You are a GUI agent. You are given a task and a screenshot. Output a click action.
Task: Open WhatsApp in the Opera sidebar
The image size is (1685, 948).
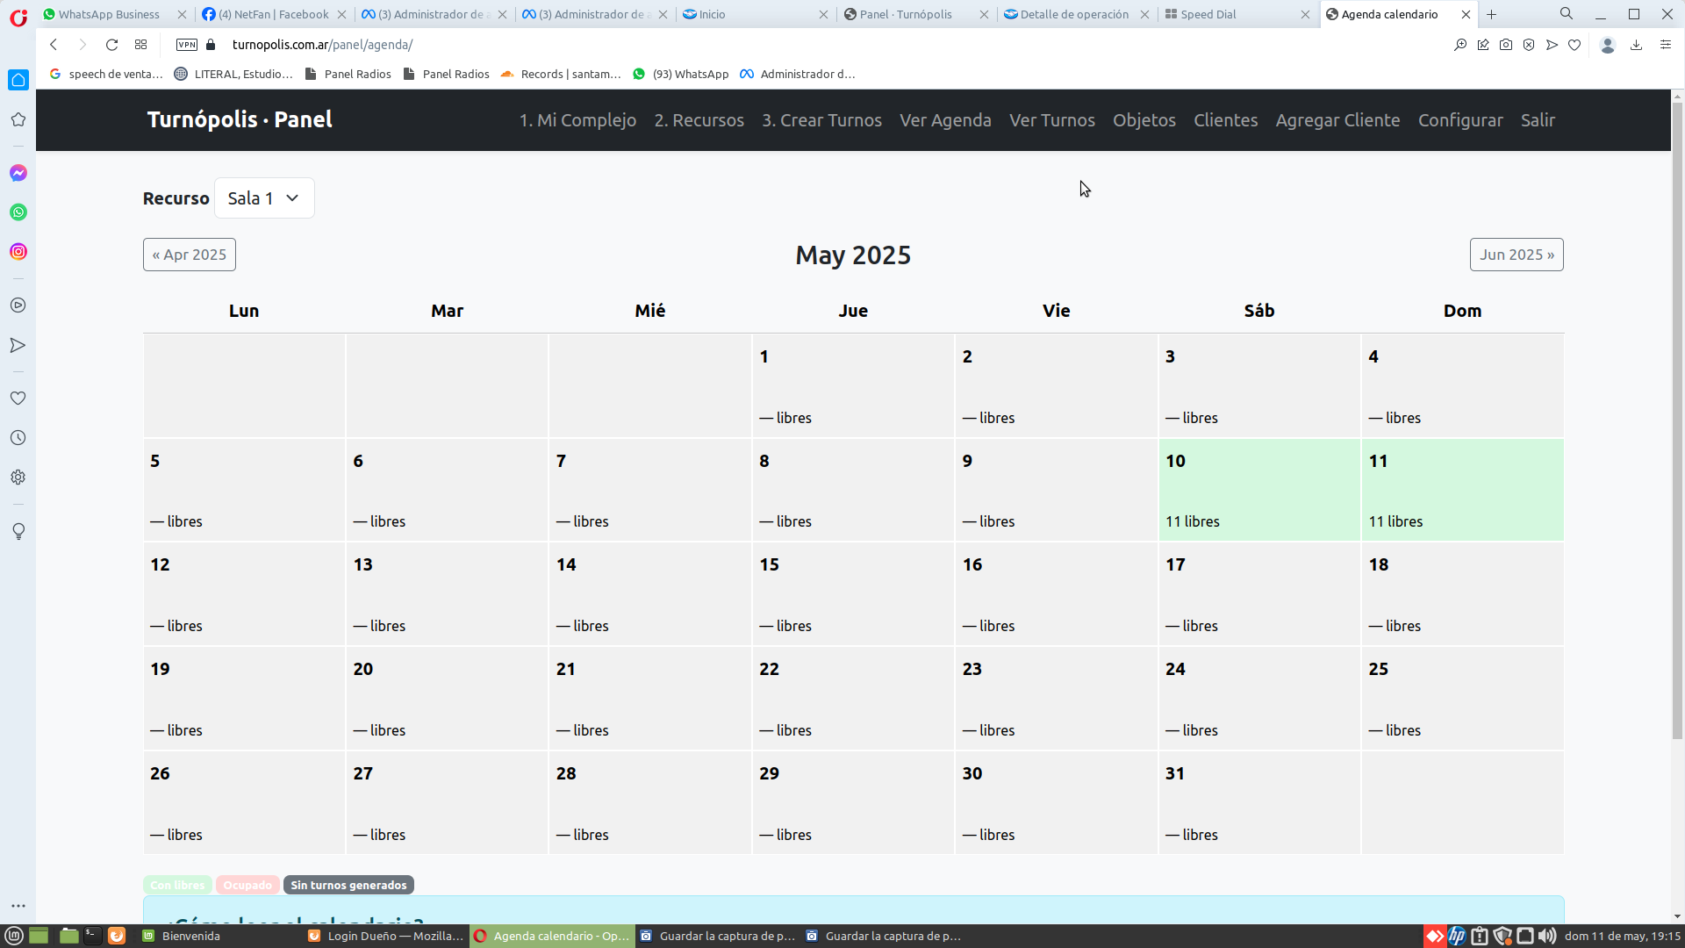pos(18,212)
